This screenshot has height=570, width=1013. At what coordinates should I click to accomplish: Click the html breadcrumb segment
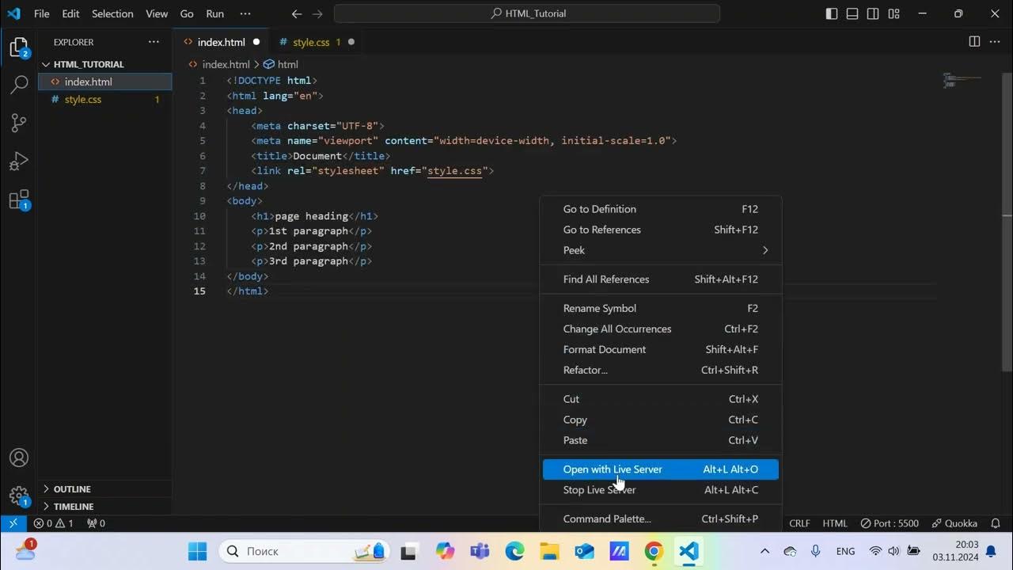pos(281,64)
